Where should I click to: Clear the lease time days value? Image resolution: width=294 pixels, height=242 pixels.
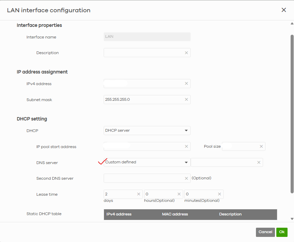coord(138,194)
